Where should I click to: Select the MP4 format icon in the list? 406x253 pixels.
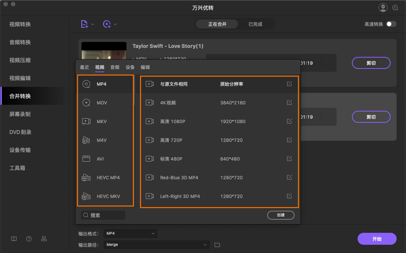tap(86, 84)
